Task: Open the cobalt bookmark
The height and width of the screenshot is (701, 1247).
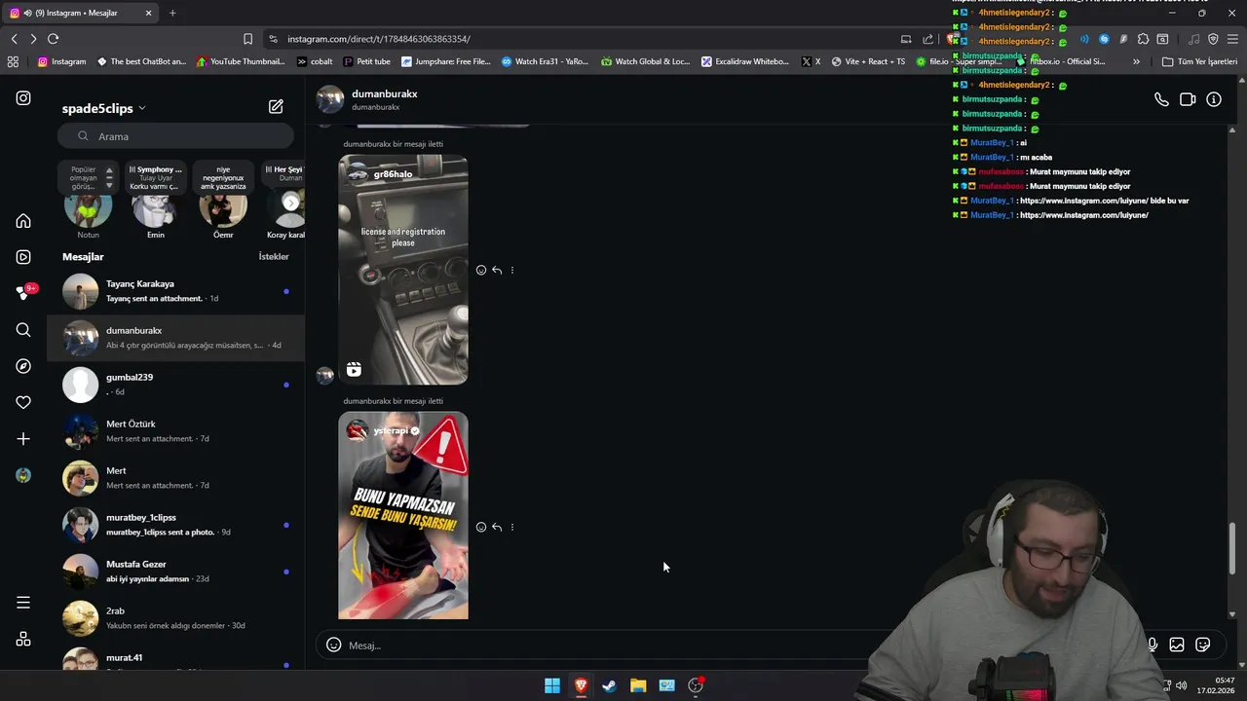Action: point(315,61)
